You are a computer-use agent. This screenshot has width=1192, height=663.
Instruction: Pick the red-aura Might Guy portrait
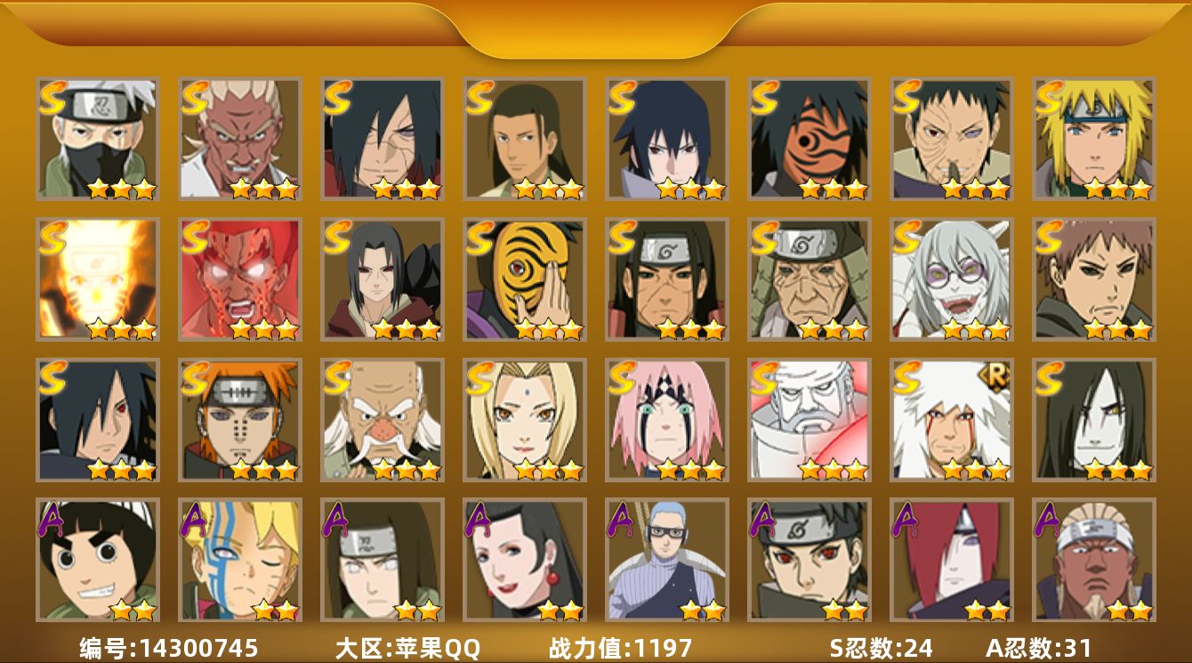pyautogui.click(x=240, y=279)
